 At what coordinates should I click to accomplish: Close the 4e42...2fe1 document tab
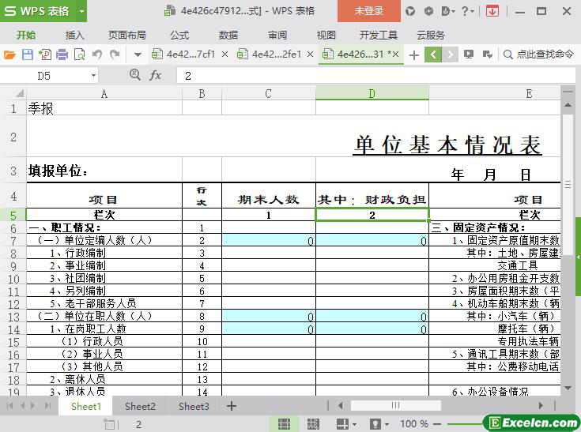[x=310, y=54]
